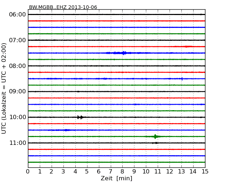Click the plot title BW.MGBB..EHZ 2013-10-06
Viewport: 233px width, 186px height.
tap(63, 7)
